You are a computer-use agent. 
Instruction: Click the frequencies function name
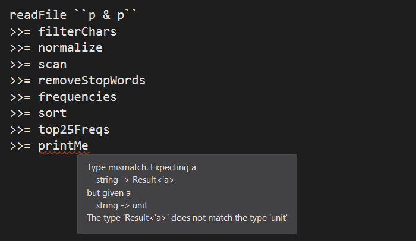(x=77, y=97)
